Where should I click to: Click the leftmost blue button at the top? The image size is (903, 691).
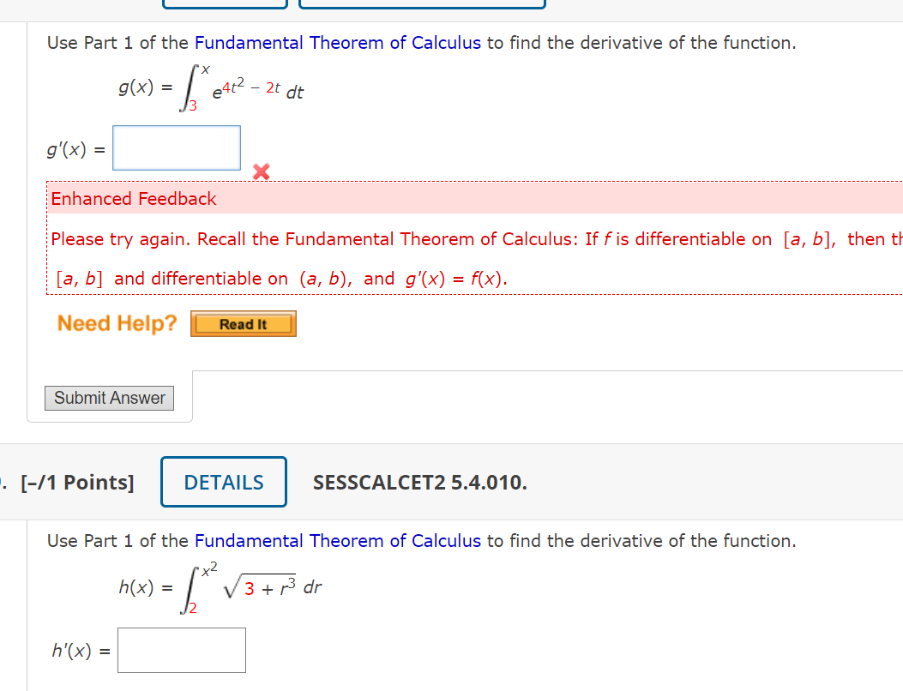coord(224,3)
